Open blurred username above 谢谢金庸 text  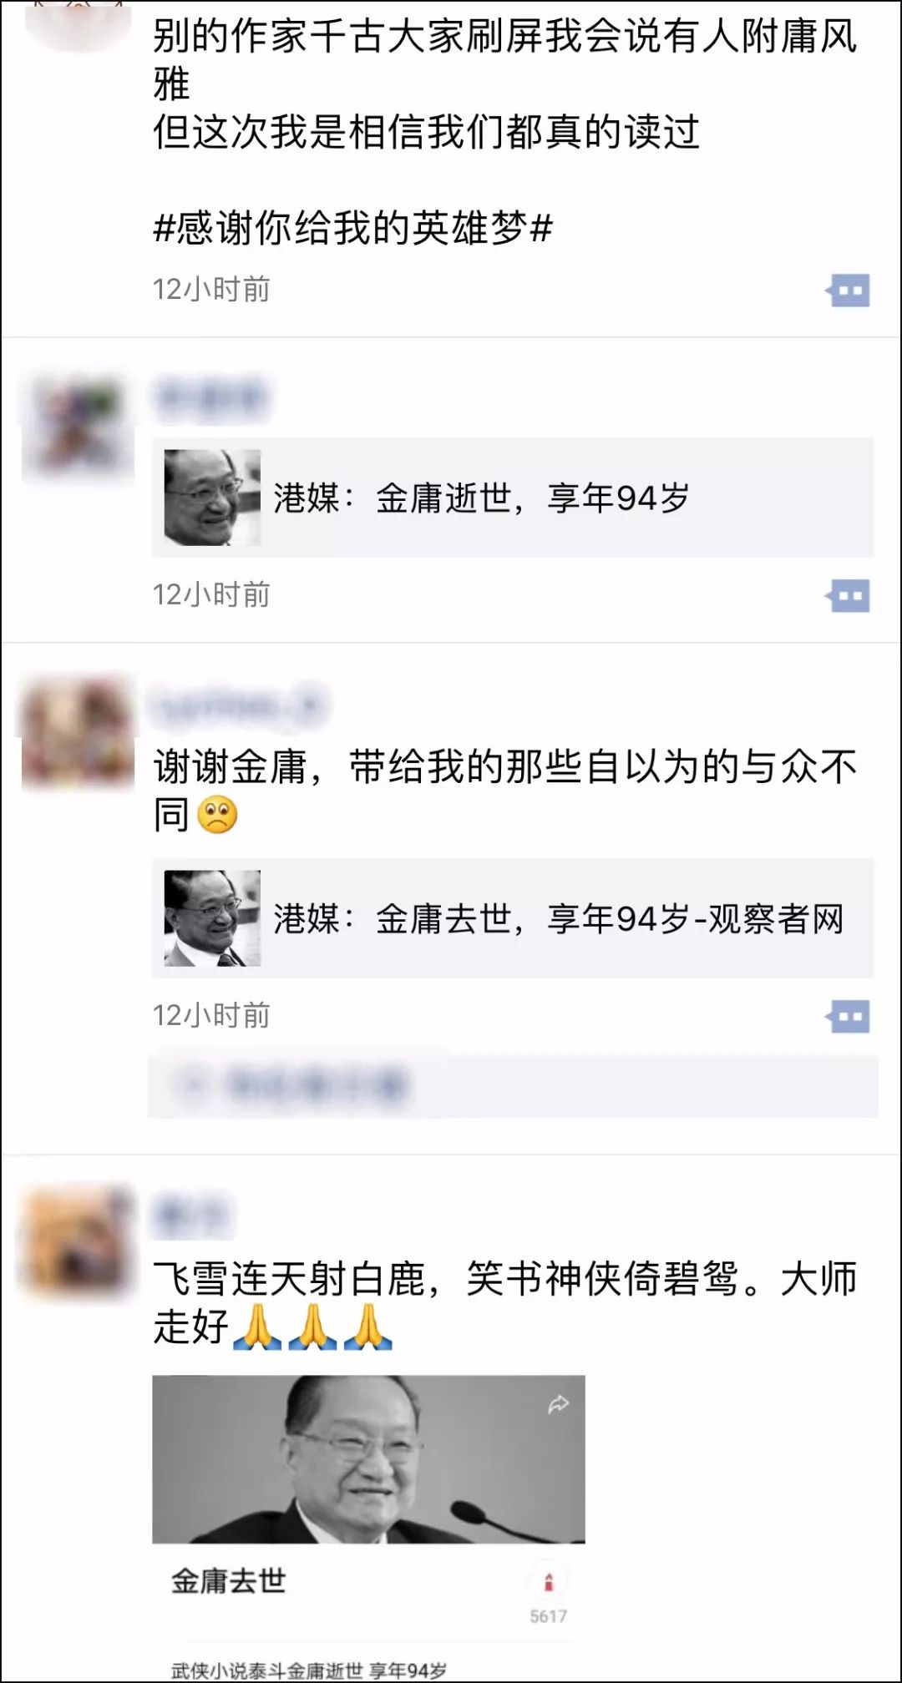point(239,706)
